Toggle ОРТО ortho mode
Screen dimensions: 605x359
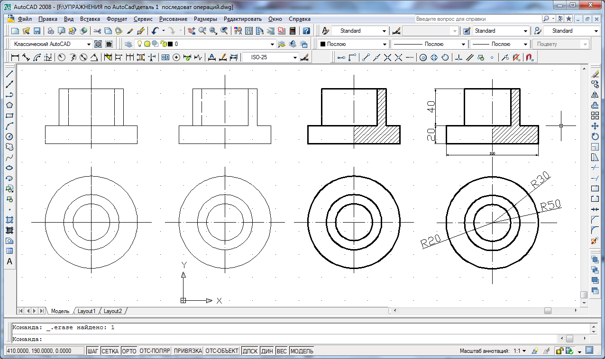coord(129,351)
